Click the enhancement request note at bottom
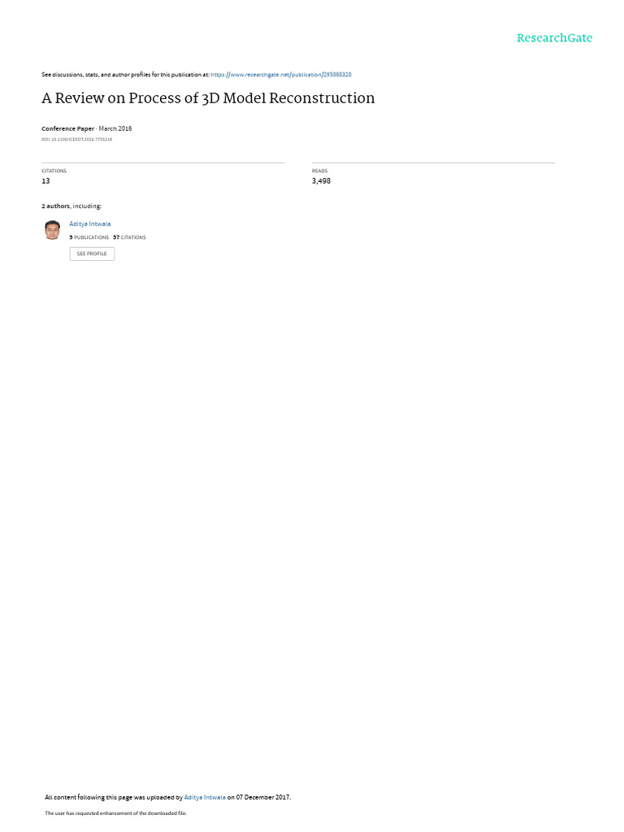Image resolution: width=624 pixels, height=832 pixels. [115, 812]
